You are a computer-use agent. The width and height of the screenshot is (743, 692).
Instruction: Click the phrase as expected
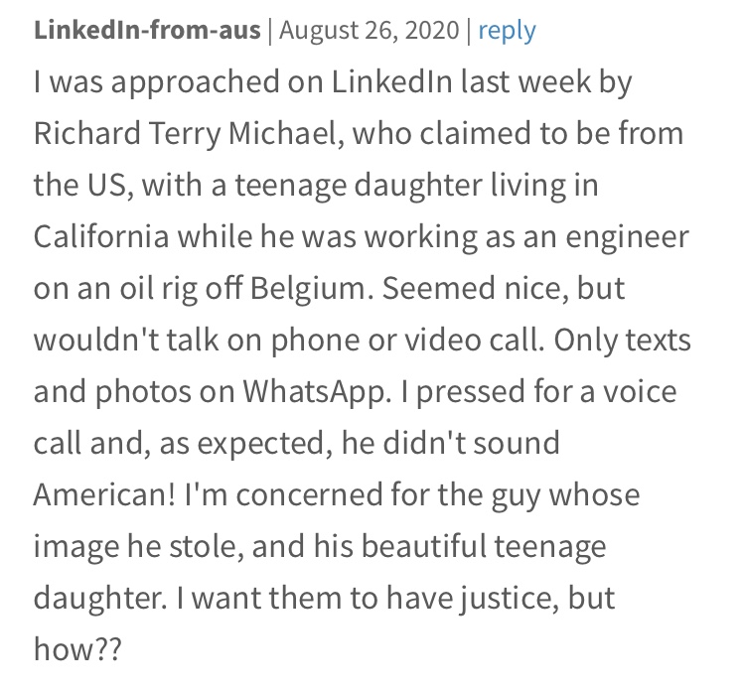[245, 444]
